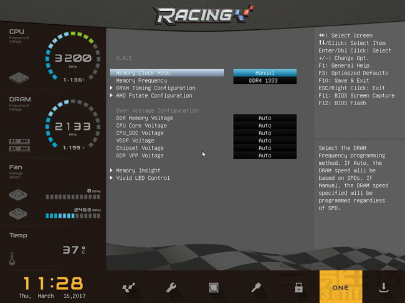Select the O.N.E tab in bottom bar
This screenshot has width=405, height=303.
340,287
